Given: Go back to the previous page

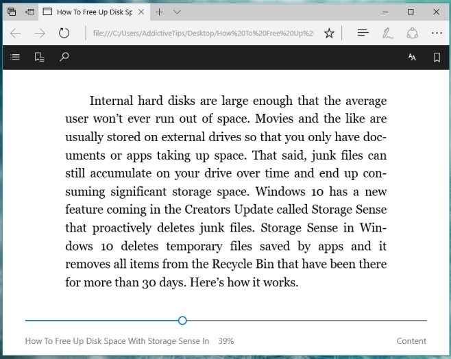Looking at the screenshot, I should [x=15, y=34].
